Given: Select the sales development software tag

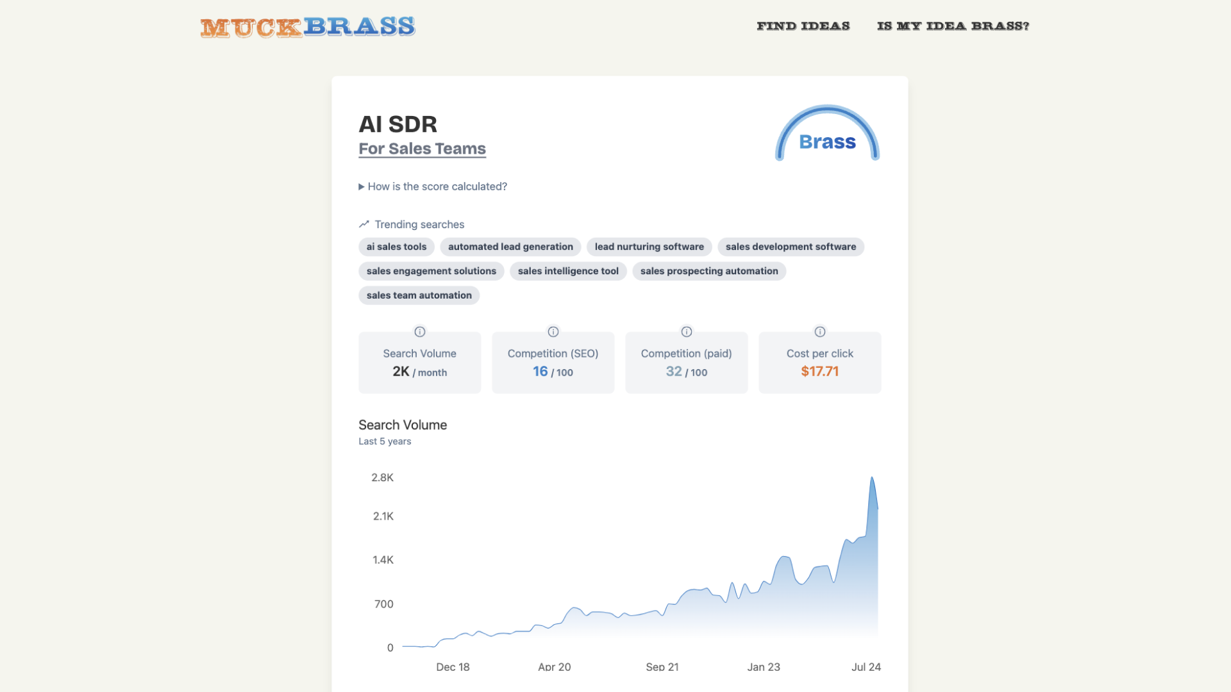Looking at the screenshot, I should [791, 247].
